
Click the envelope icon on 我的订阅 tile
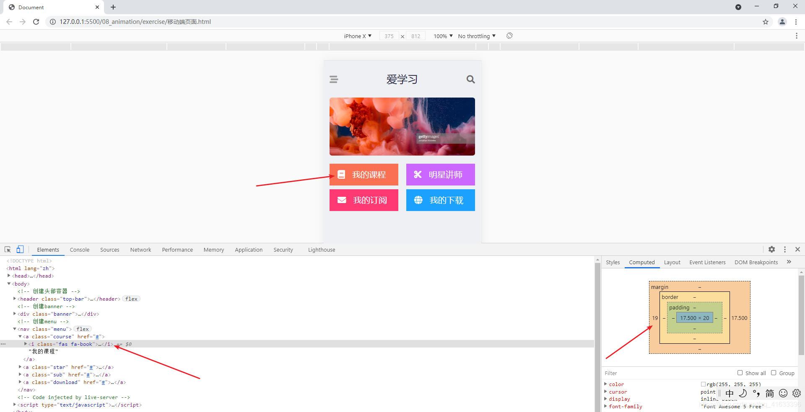click(342, 200)
